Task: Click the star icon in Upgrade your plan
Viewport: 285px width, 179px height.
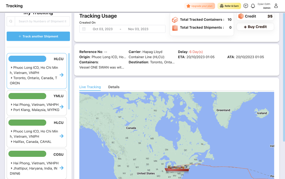Action: [x=188, y=6]
